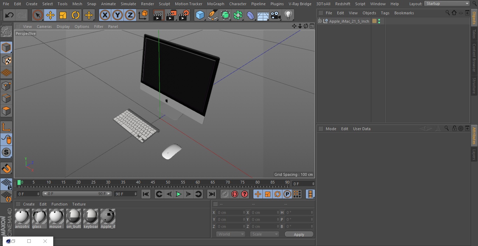The width and height of the screenshot is (478, 246).
Task: Toggle X axis lock
Action: tap(105, 15)
